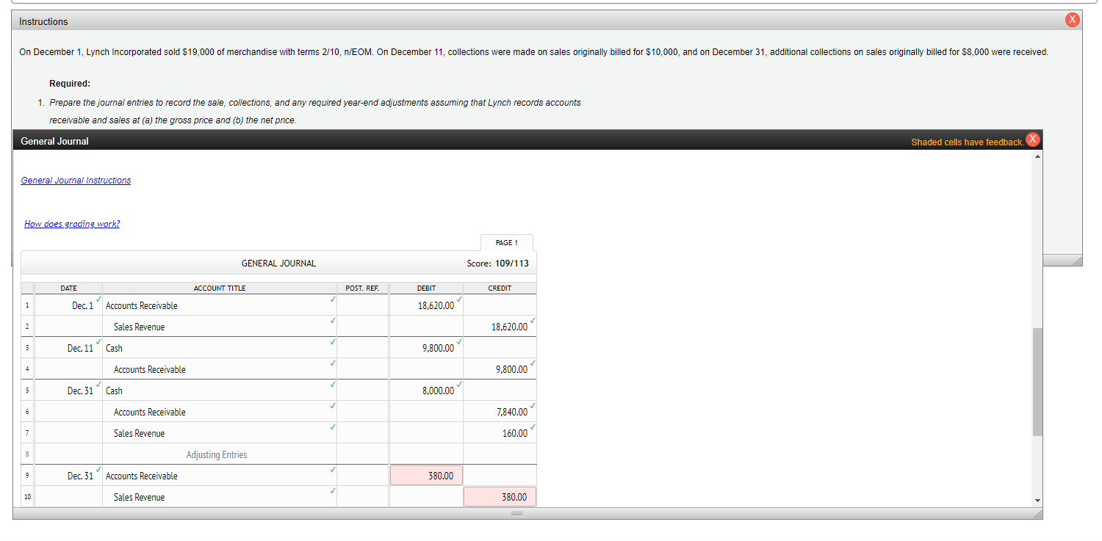
Task: Select the Adjusting Entries row label
Action: (216, 454)
